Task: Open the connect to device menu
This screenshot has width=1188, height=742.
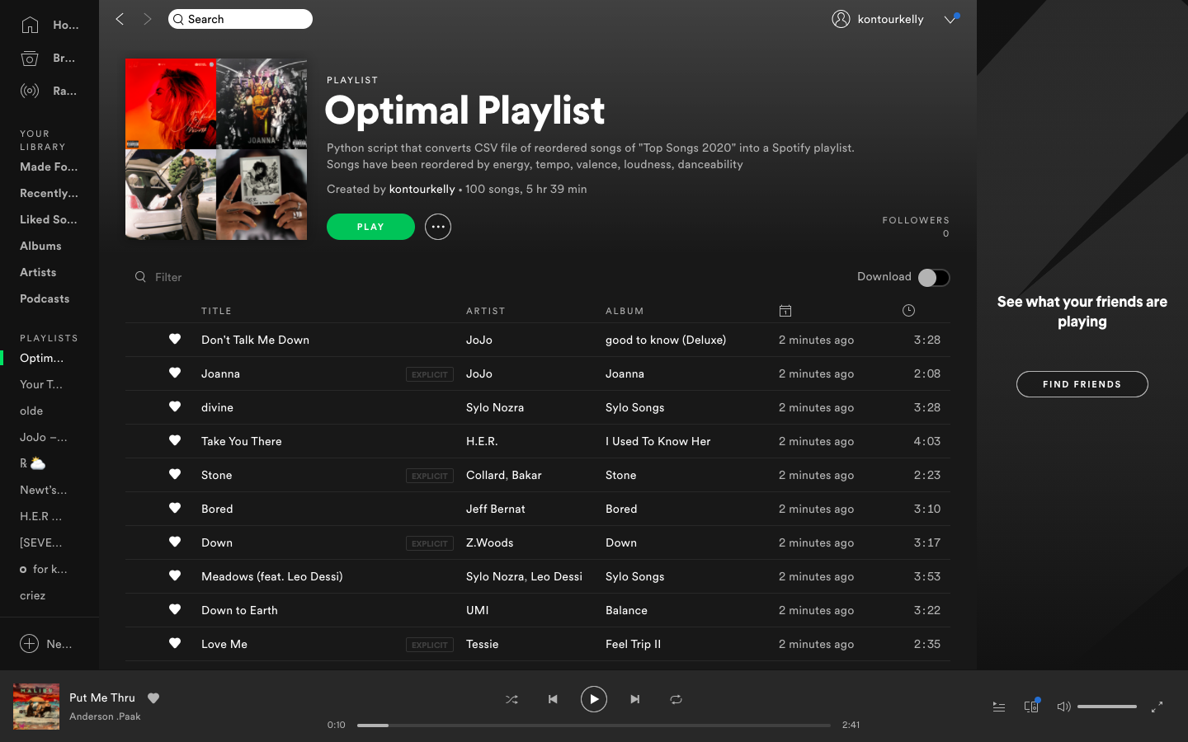Action: pos(1030,707)
